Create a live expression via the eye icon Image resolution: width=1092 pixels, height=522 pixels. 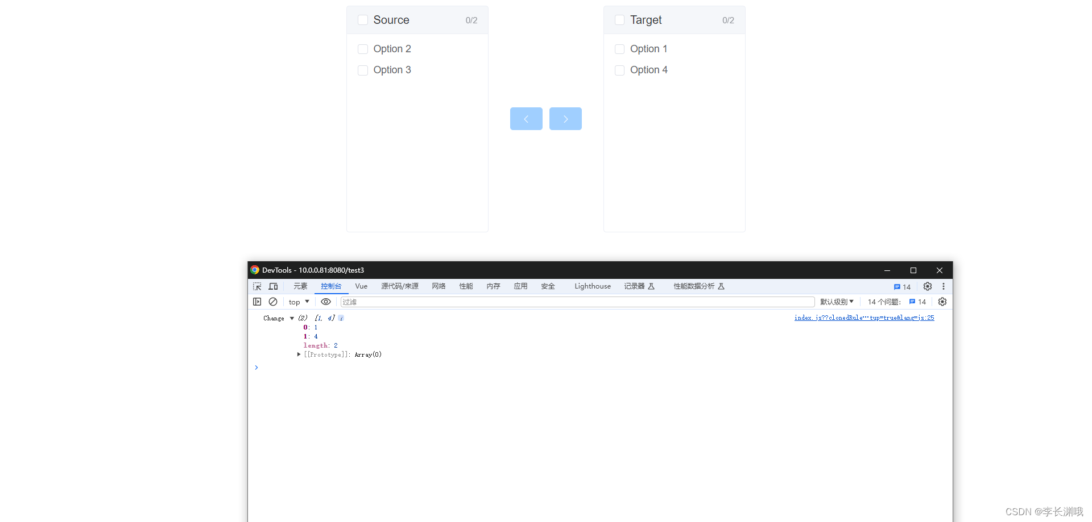click(x=325, y=302)
